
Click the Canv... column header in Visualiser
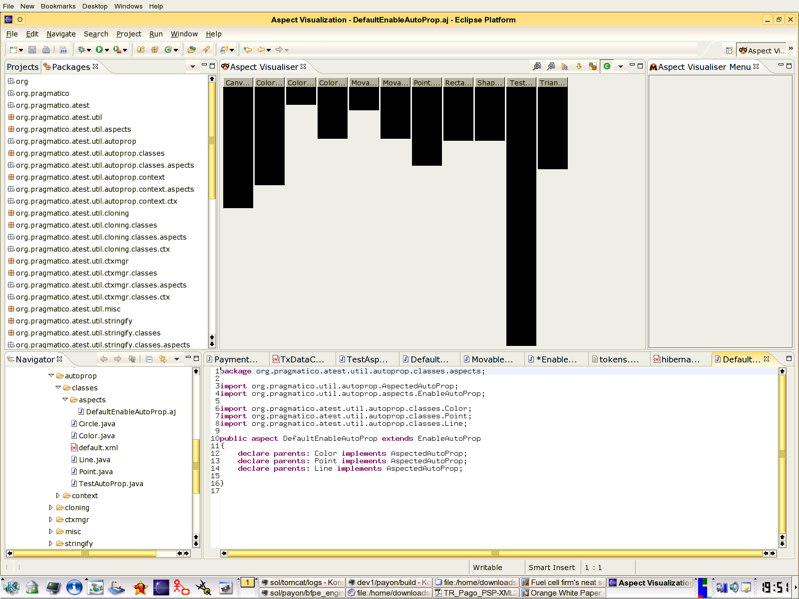click(x=238, y=83)
